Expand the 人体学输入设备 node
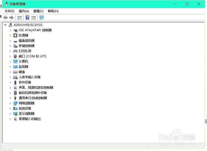Viewport: 207px width, 151px height. (x=10, y=77)
